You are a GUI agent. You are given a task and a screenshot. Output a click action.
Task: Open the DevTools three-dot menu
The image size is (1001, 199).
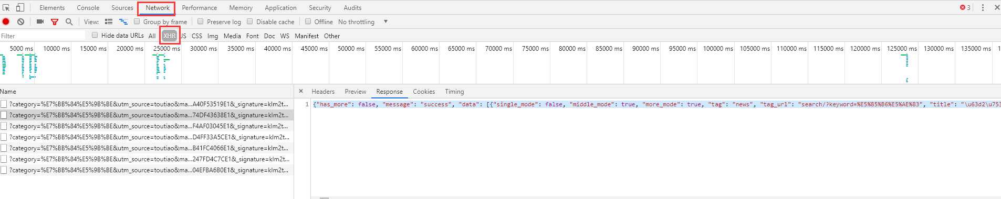[x=983, y=7]
